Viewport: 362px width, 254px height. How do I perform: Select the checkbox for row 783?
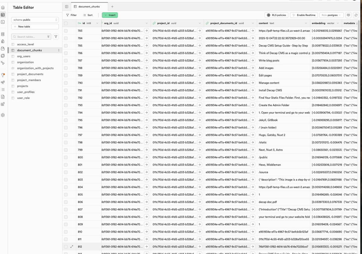[x=66, y=31]
